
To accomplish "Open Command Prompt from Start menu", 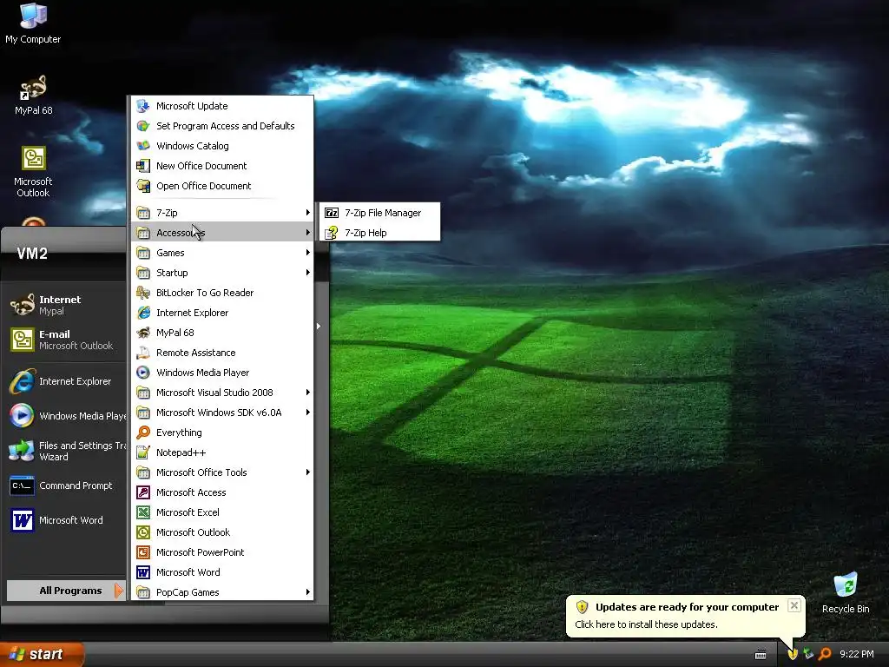I will click(x=65, y=485).
